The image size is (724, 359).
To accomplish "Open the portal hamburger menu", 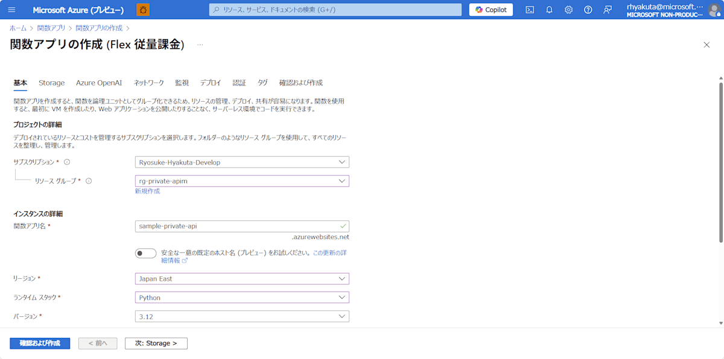I will [x=12, y=10].
